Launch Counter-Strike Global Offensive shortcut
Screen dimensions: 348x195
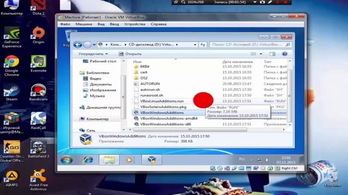(11, 152)
